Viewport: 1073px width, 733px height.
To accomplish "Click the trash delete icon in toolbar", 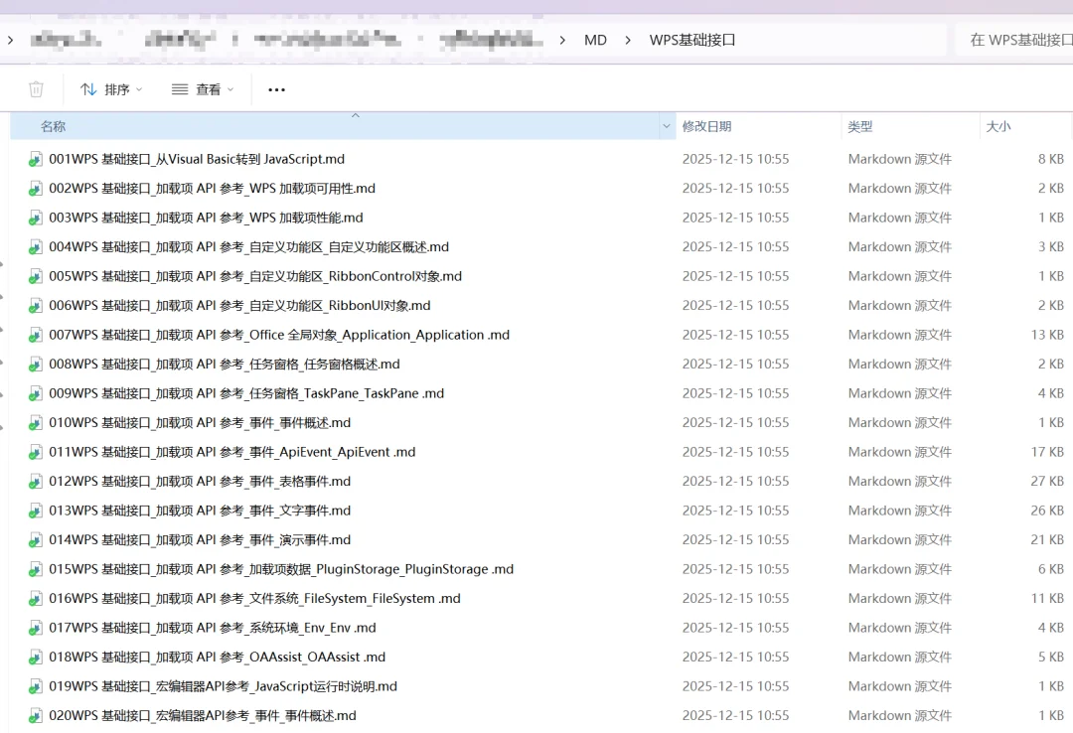I will point(37,89).
